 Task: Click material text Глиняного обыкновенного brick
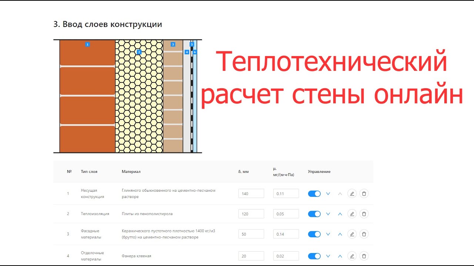pyautogui.click(x=168, y=194)
